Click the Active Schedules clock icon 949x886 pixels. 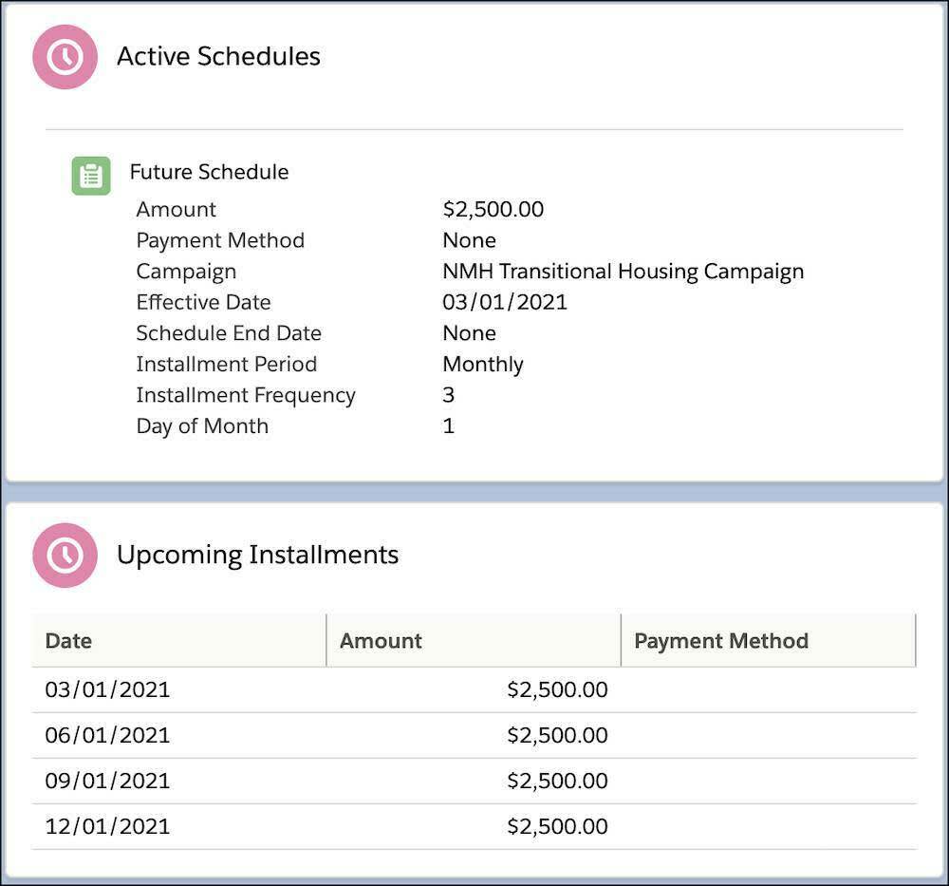click(65, 57)
